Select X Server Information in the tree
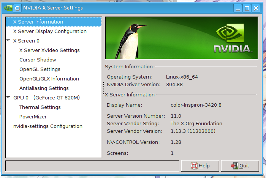 (x=54, y=22)
